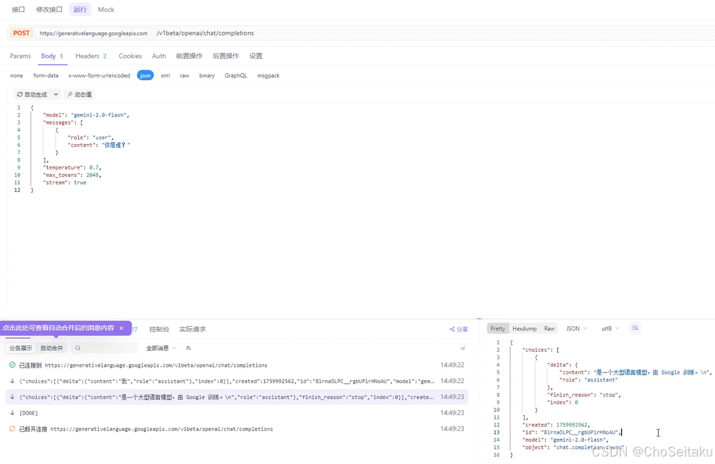Select the Body tab
This screenshot has width=715, height=464.
pyautogui.click(x=52, y=56)
